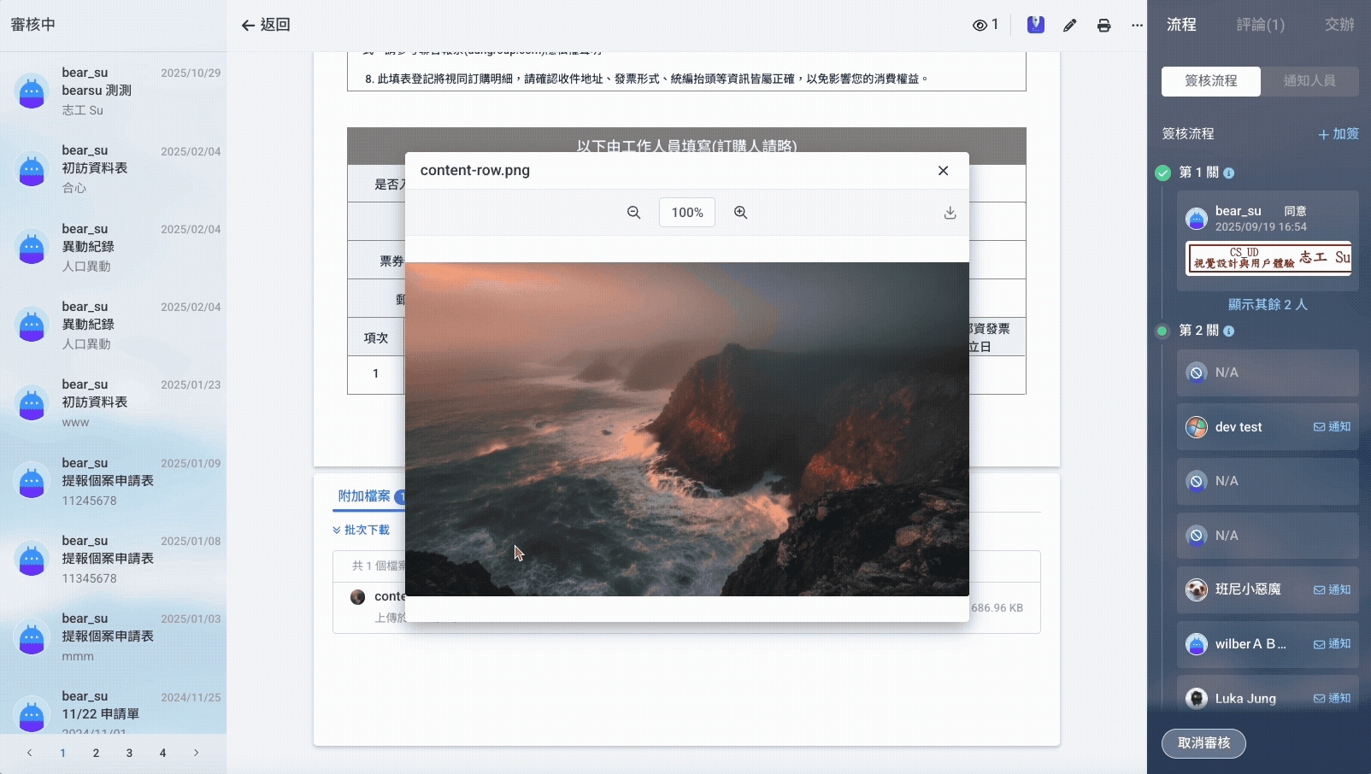Click the purple badge toolbar icon

click(1036, 25)
